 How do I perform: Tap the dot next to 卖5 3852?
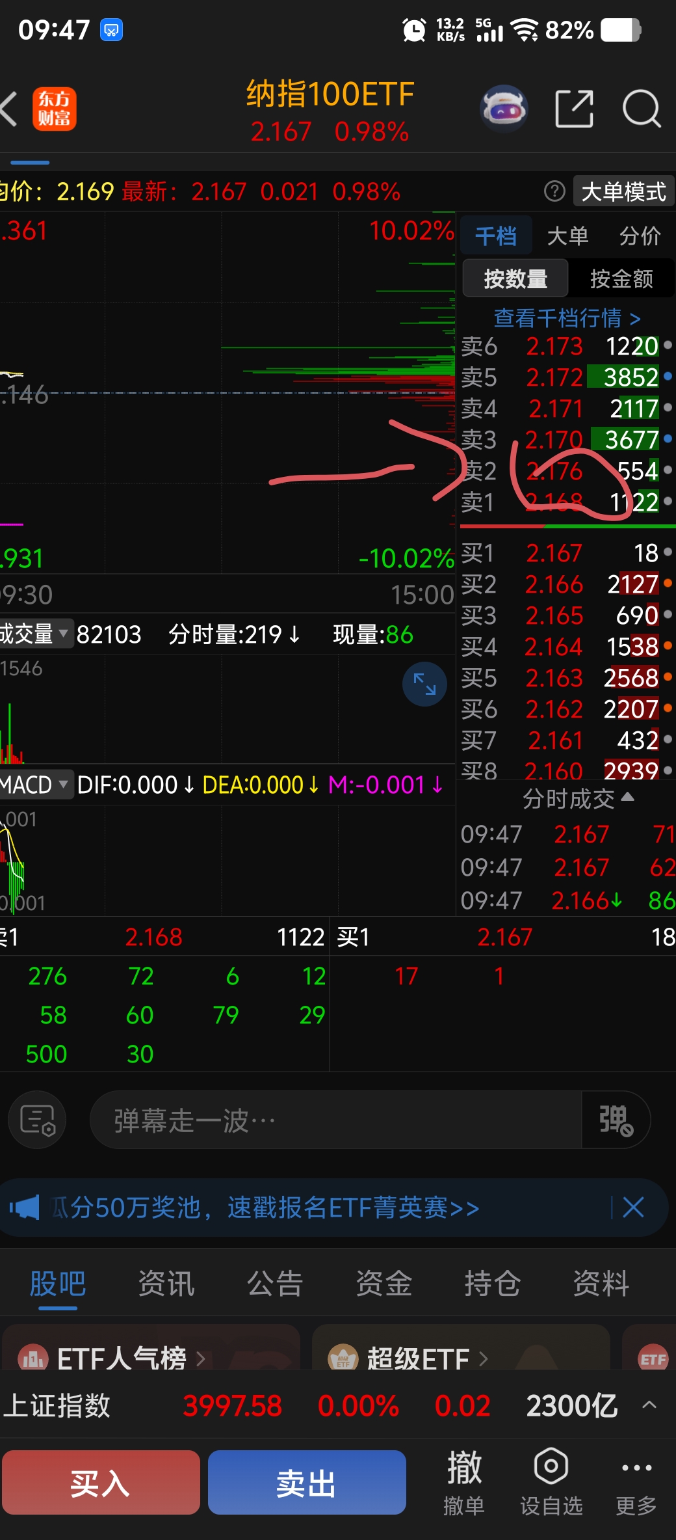(668, 376)
